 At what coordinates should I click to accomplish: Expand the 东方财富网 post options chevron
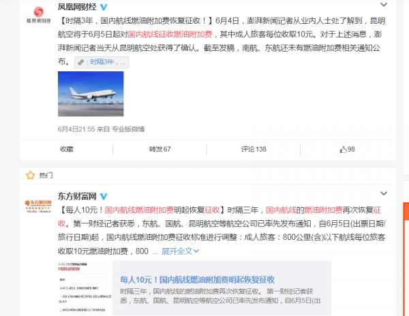tap(383, 193)
